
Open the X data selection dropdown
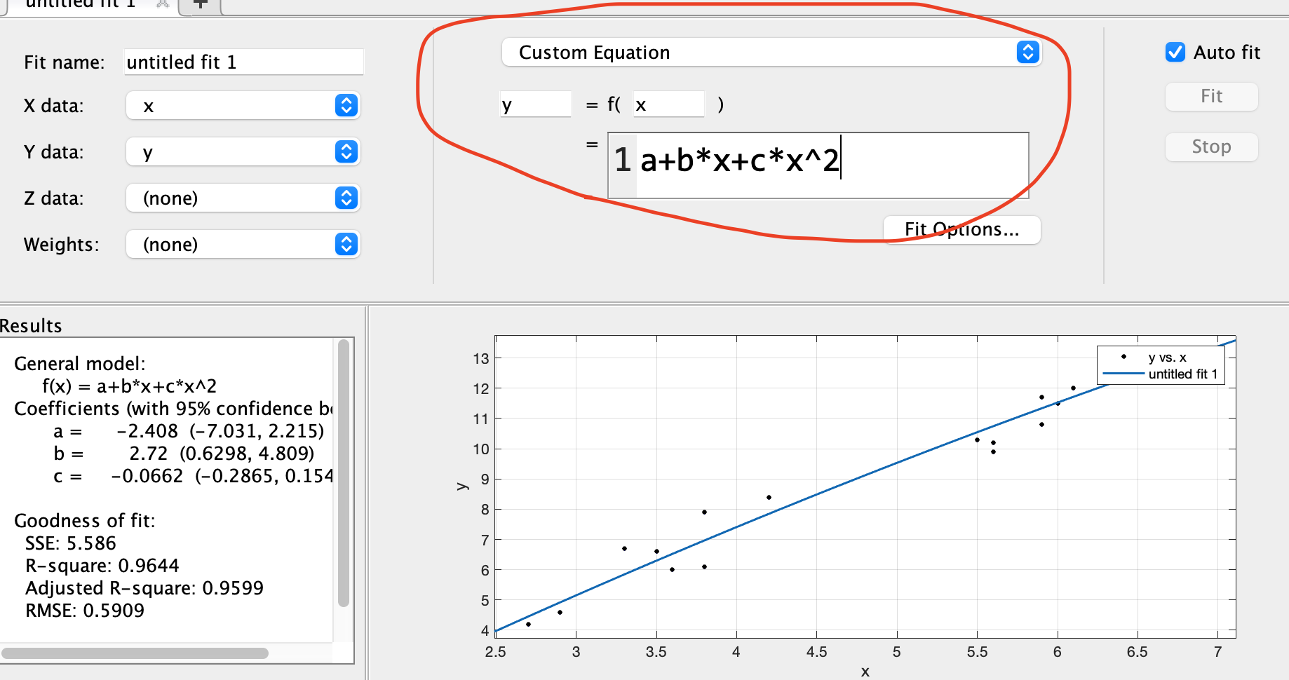[242, 106]
